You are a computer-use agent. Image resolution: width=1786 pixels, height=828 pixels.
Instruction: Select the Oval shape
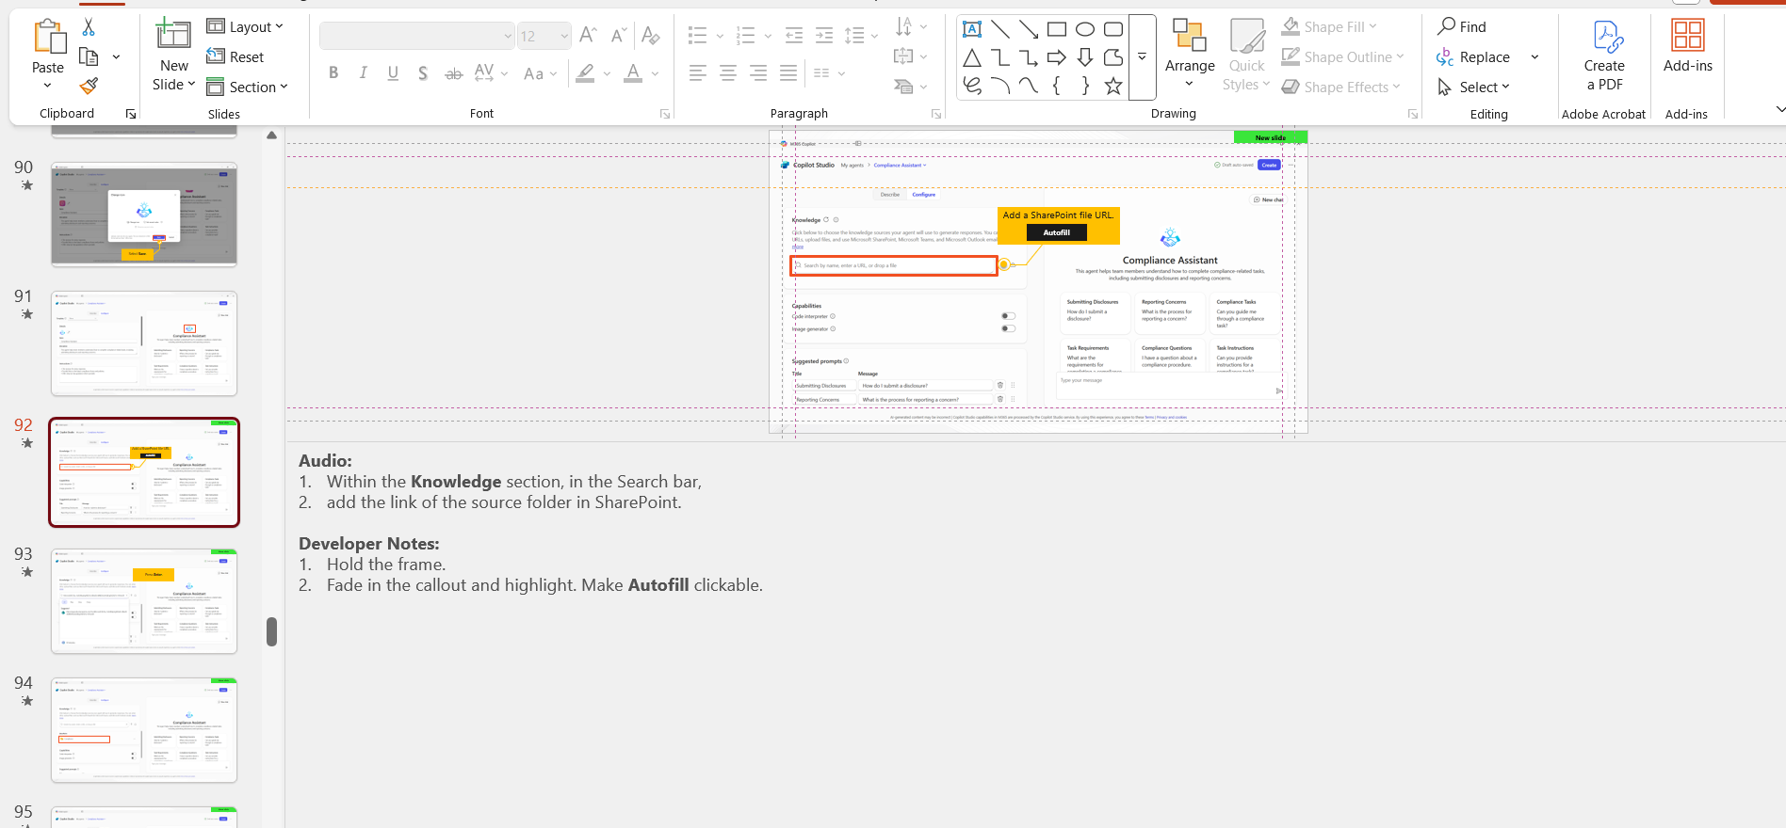point(1085,29)
